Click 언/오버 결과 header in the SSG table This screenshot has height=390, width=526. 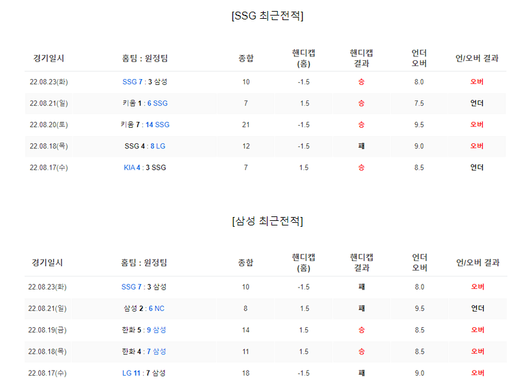pos(477,58)
